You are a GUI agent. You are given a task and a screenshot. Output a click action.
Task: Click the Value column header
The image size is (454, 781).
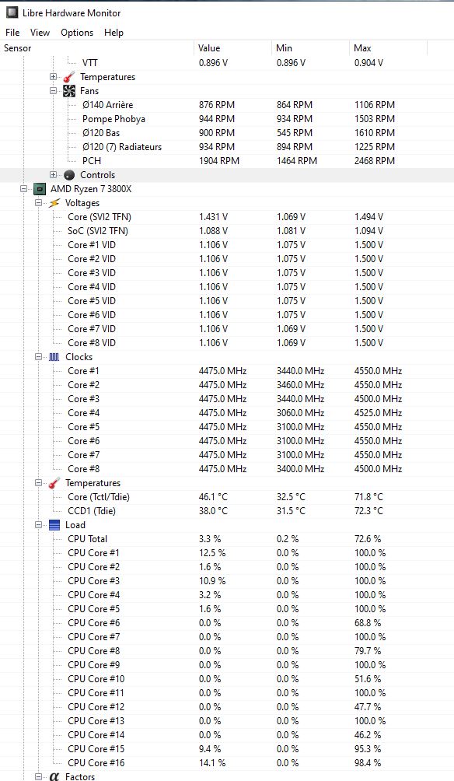coord(233,47)
